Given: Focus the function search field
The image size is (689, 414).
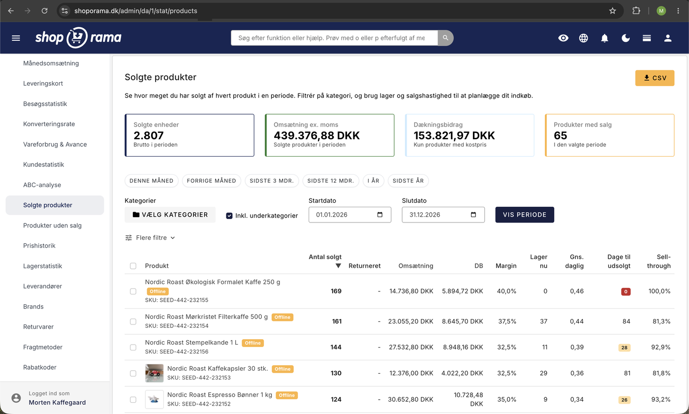Looking at the screenshot, I should 334,38.
